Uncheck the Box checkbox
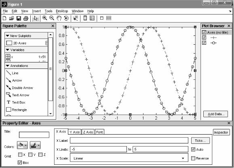Viewport: 234px width, 168px height. 20,162
